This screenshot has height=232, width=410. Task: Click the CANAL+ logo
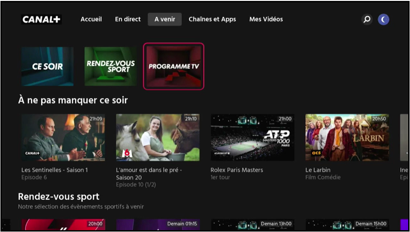click(x=42, y=19)
